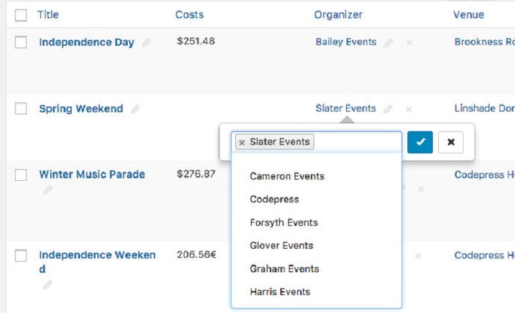Click pencil icon next to Slater Events
This screenshot has height=314, width=515.
(389, 109)
